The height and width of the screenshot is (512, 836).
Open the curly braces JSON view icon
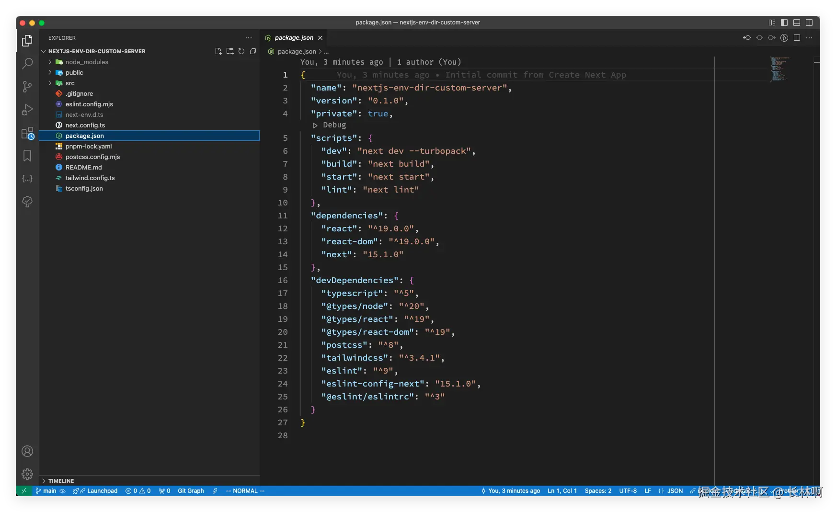coord(27,179)
